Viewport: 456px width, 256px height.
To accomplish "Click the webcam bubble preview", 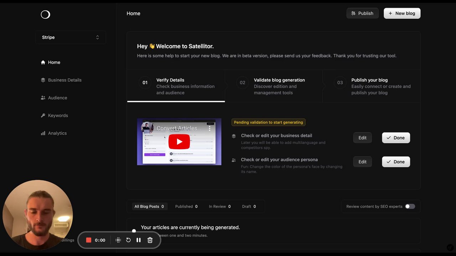I will (38, 215).
